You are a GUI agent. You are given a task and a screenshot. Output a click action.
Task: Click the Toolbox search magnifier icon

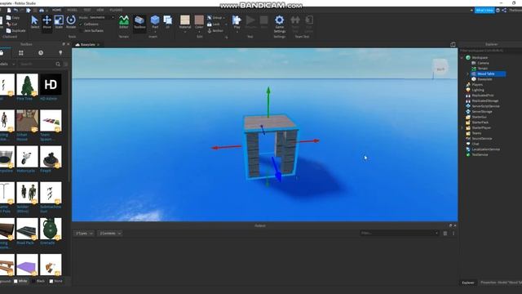click(58, 64)
